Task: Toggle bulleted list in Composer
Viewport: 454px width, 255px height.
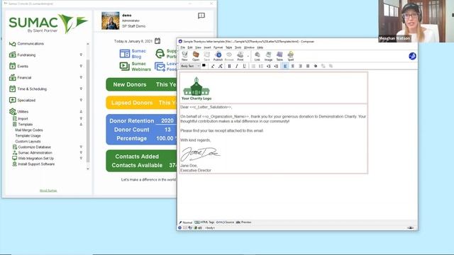Action: (x=253, y=66)
